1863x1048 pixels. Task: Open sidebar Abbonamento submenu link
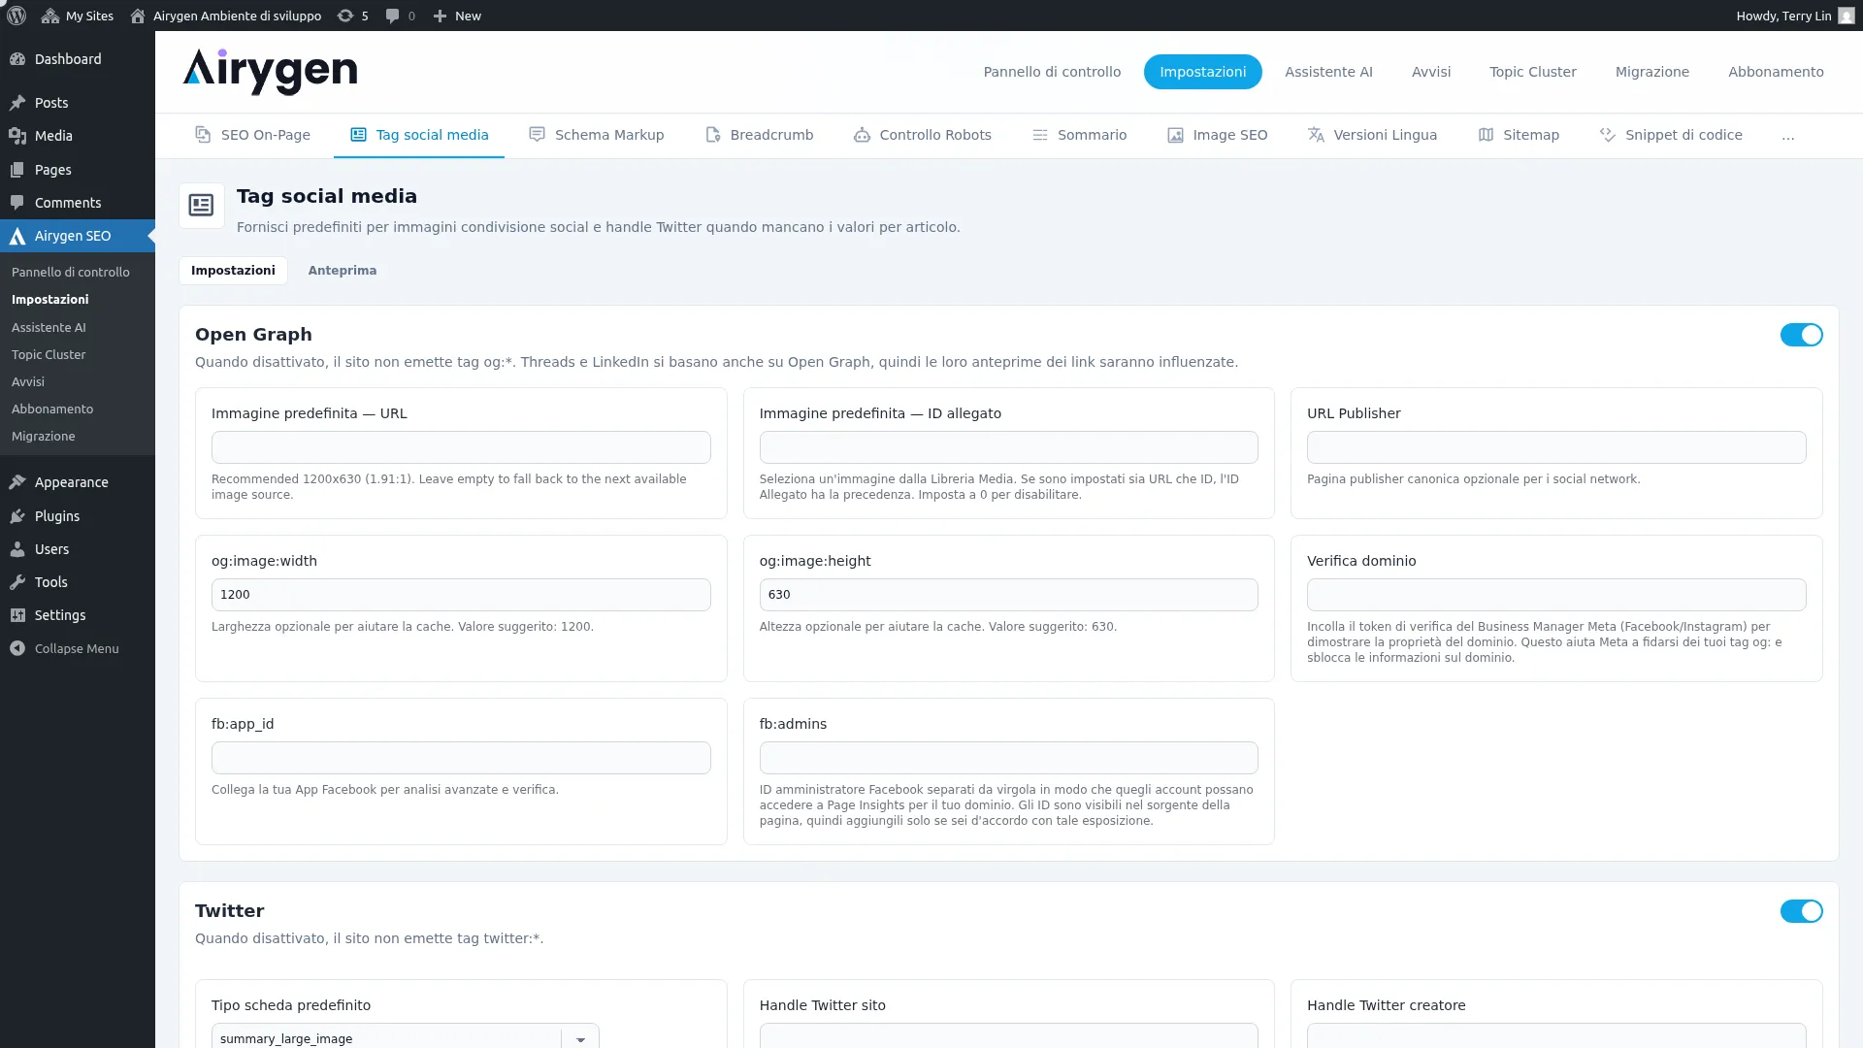(52, 409)
